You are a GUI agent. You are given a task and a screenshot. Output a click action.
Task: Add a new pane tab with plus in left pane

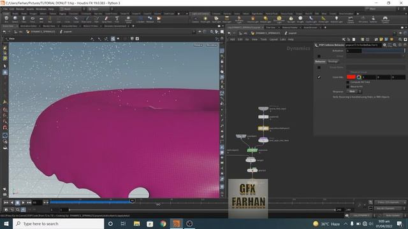click(x=133, y=26)
